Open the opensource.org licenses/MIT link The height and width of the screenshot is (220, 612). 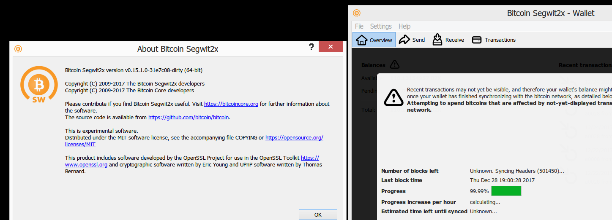(x=294, y=138)
